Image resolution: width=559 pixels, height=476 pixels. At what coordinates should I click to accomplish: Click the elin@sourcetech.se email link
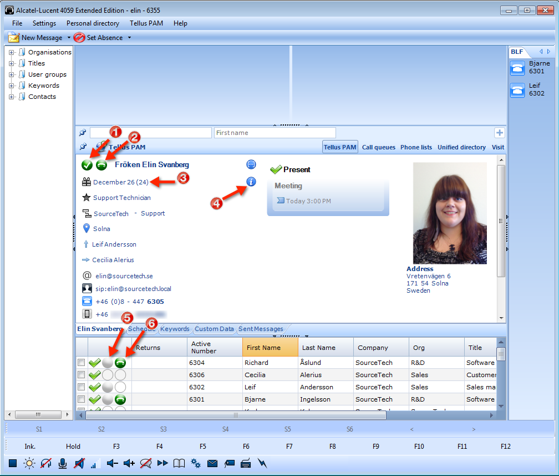point(124,275)
